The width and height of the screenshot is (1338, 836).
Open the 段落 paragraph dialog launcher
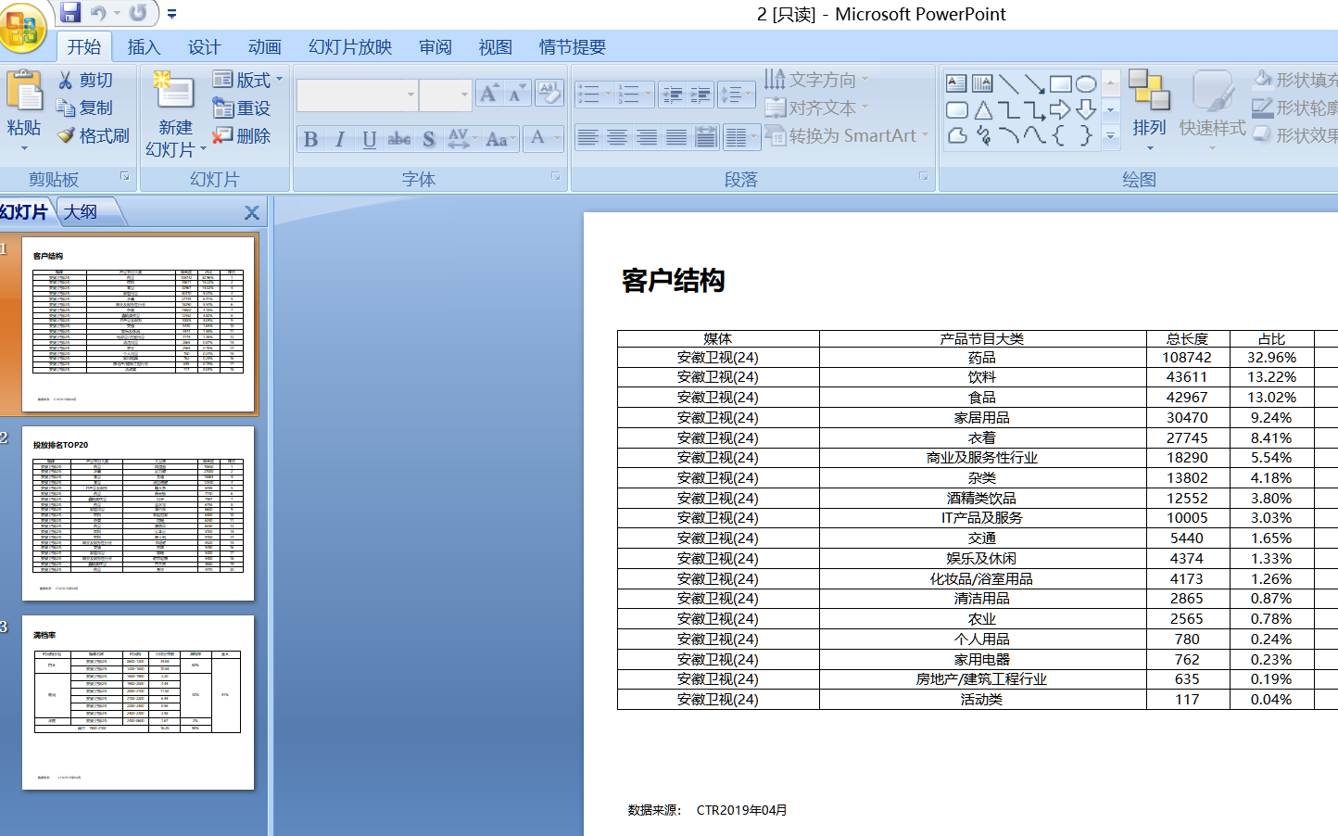(924, 176)
